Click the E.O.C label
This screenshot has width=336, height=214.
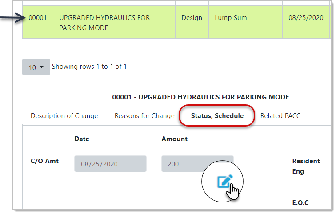click(300, 202)
